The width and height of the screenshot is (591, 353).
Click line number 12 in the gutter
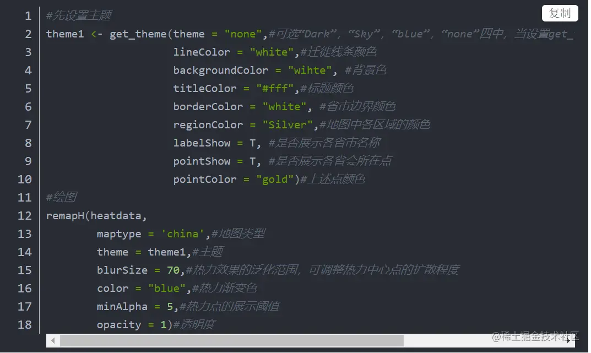[25, 215]
